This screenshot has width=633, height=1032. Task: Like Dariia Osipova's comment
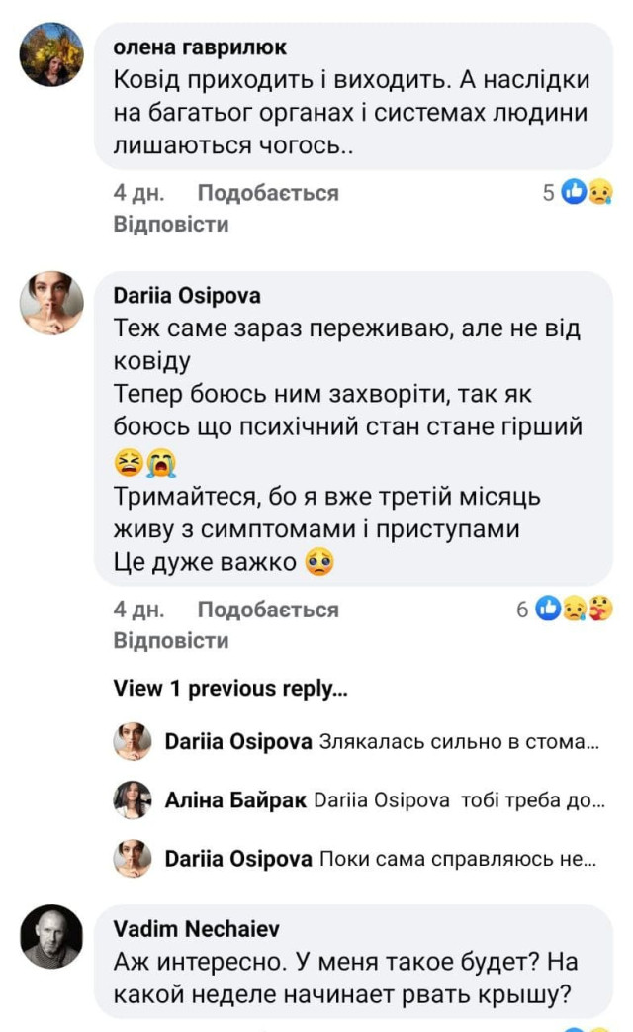point(267,610)
